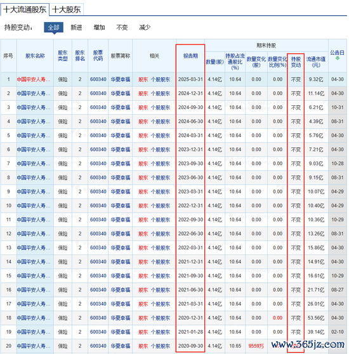Click market value 53.56亿 cell

pyautogui.click(x=316, y=318)
